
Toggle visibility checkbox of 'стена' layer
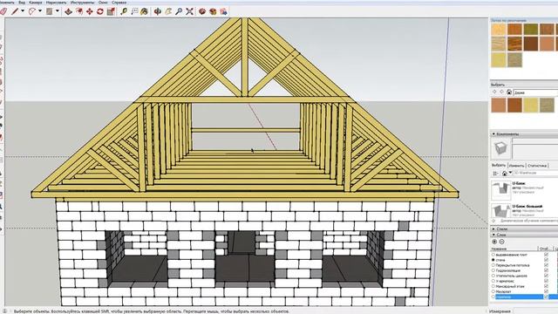[546, 260]
